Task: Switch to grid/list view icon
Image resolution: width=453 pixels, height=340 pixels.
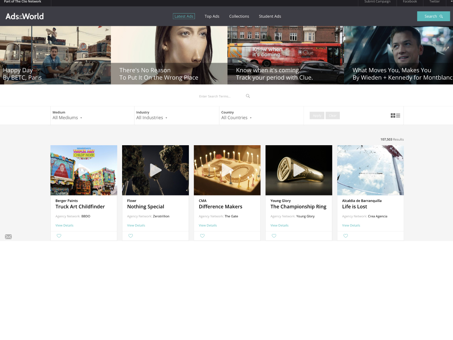Action: 395,115
